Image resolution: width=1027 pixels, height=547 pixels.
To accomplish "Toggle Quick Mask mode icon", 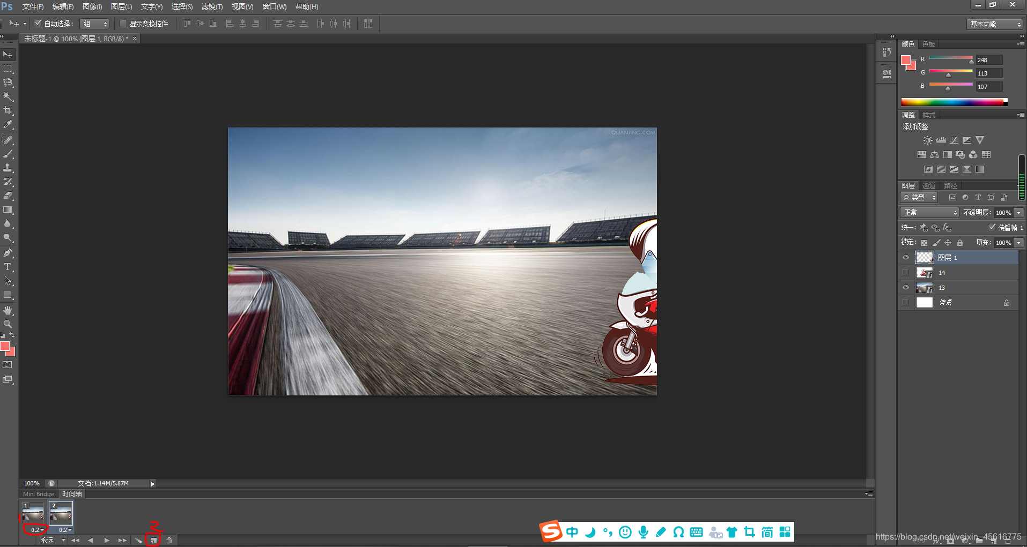I will [x=8, y=365].
